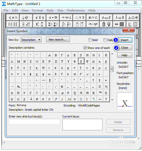
Task: Select dagger symbol in symbol grid
Action: (x=93, y=80)
